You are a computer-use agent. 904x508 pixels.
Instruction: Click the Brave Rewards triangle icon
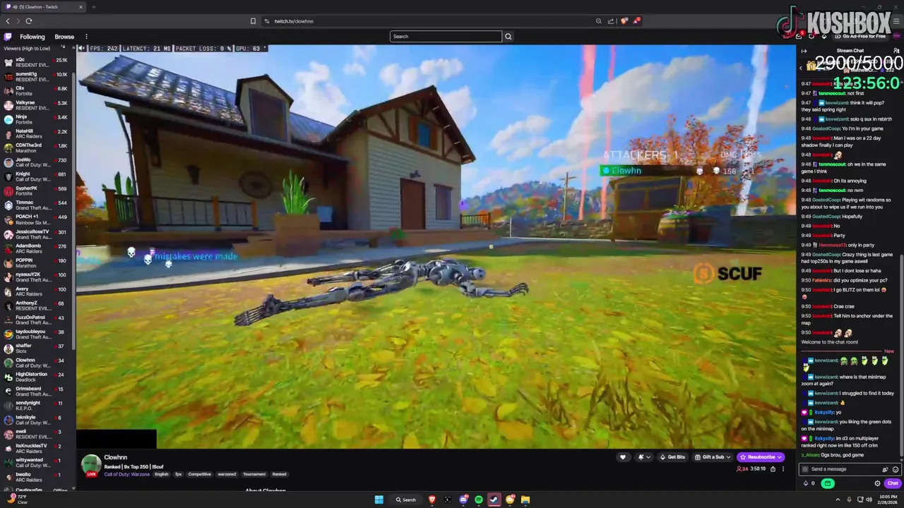click(x=636, y=21)
